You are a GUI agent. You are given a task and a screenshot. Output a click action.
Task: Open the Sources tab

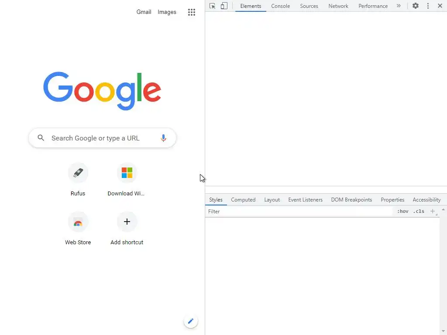(x=309, y=6)
